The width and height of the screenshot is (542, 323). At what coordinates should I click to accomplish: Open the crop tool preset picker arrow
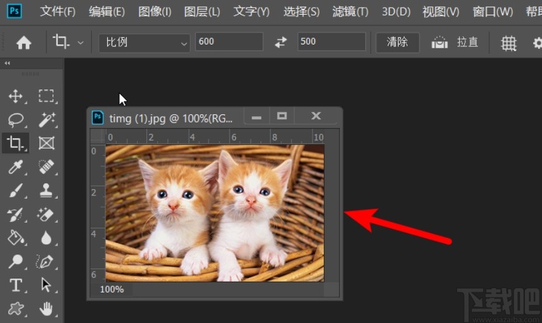tap(81, 43)
